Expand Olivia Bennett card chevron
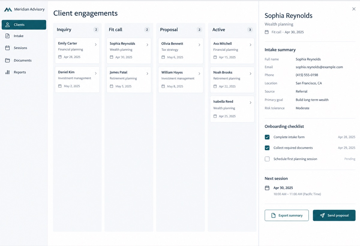The image size is (360, 246). [199, 45]
